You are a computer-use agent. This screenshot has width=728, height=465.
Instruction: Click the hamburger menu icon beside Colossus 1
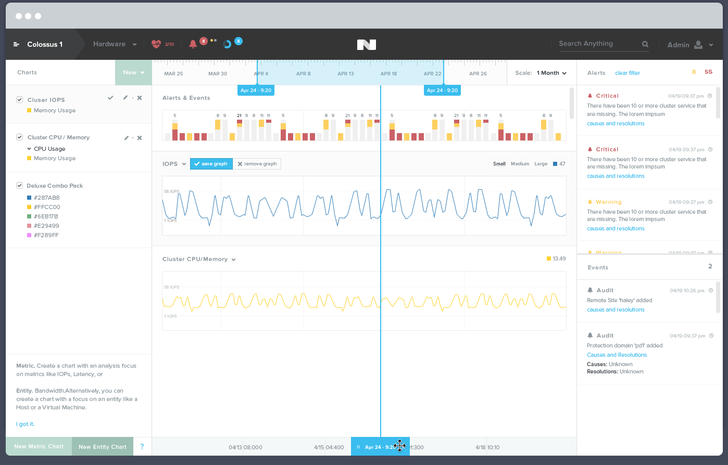(16, 45)
